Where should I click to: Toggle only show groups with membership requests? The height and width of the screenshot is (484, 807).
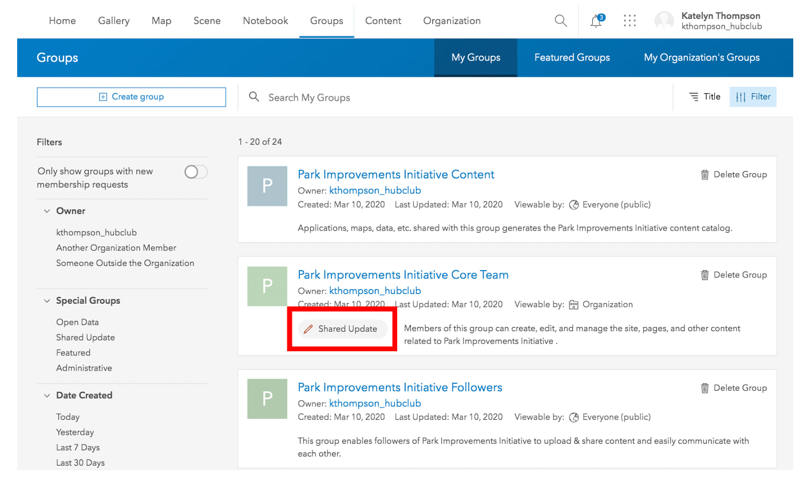[x=196, y=172]
